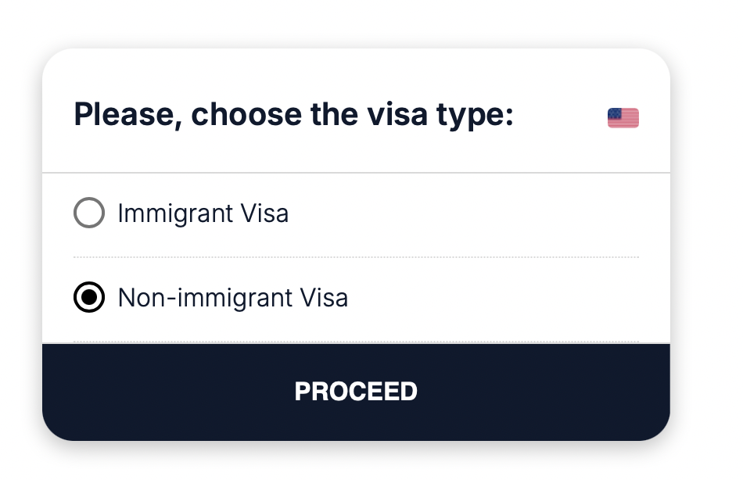Select the Non-immigrant Visa radio button

pyautogui.click(x=89, y=298)
